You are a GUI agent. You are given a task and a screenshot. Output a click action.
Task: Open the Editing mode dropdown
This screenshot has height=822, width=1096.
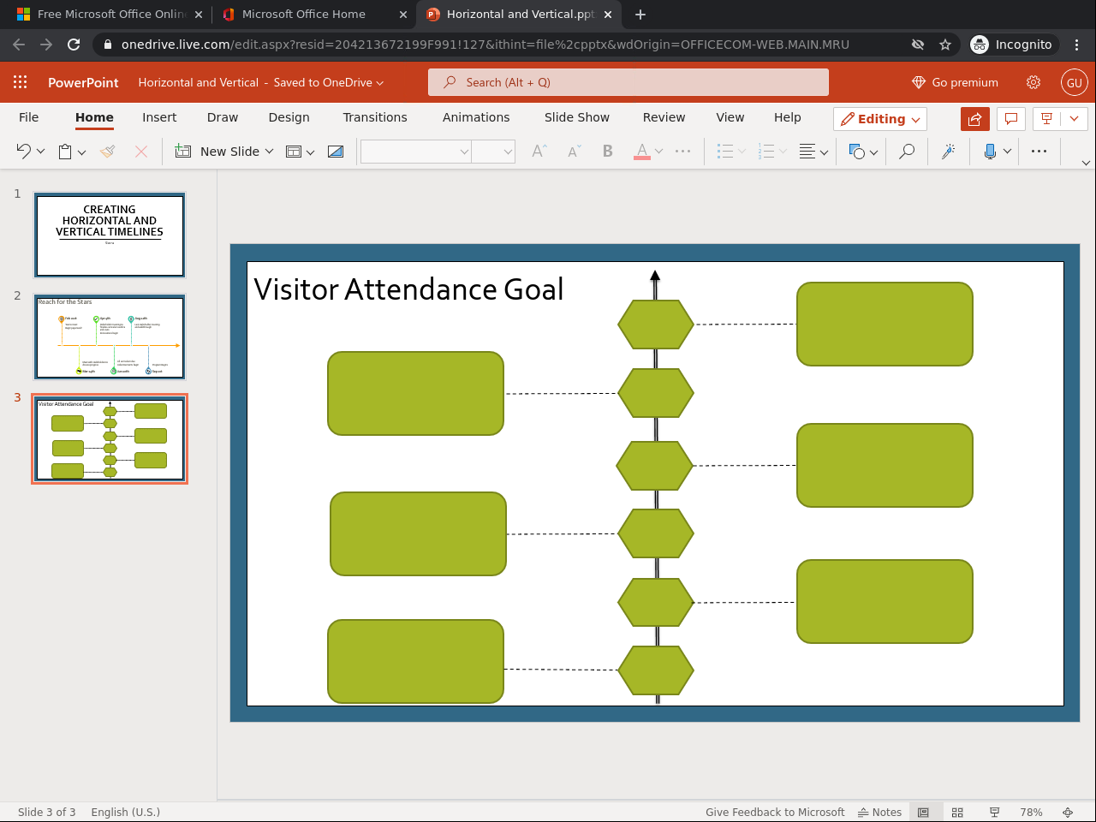coord(880,119)
